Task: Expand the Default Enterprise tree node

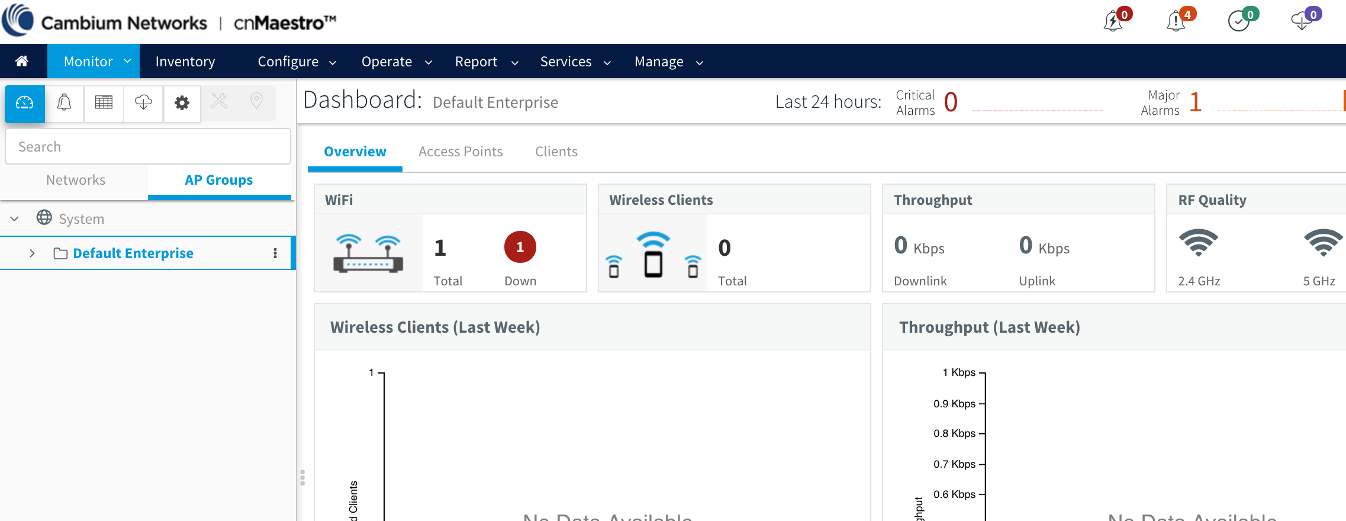Action: [x=32, y=253]
